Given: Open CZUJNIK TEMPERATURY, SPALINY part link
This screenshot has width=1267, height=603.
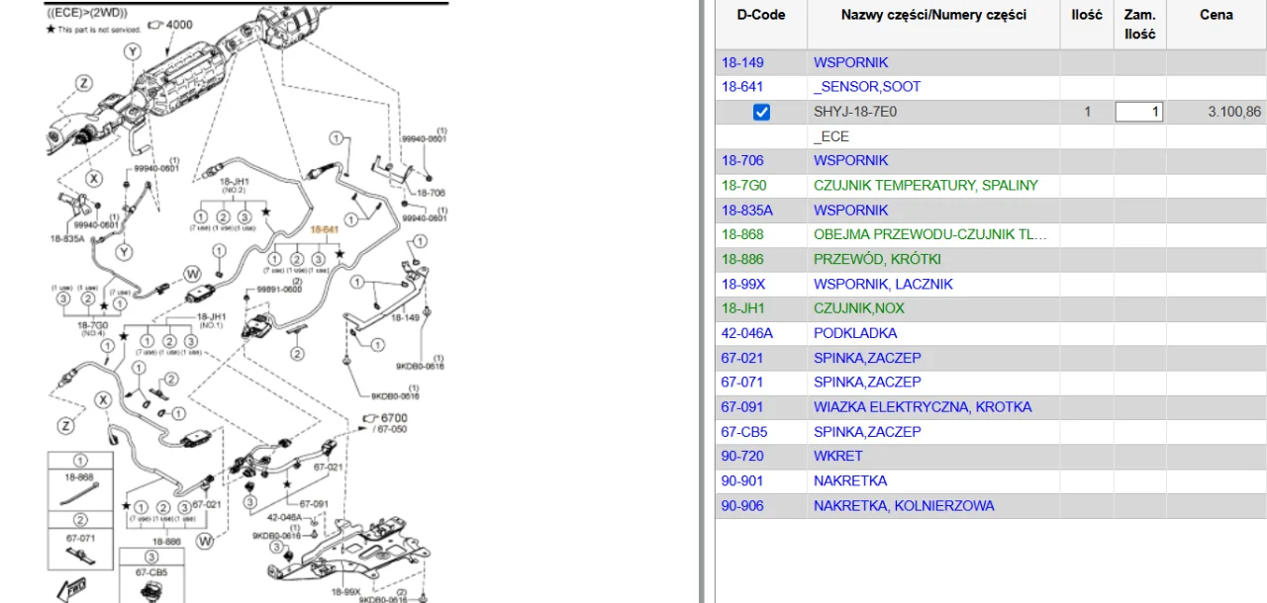Looking at the screenshot, I should click(926, 185).
